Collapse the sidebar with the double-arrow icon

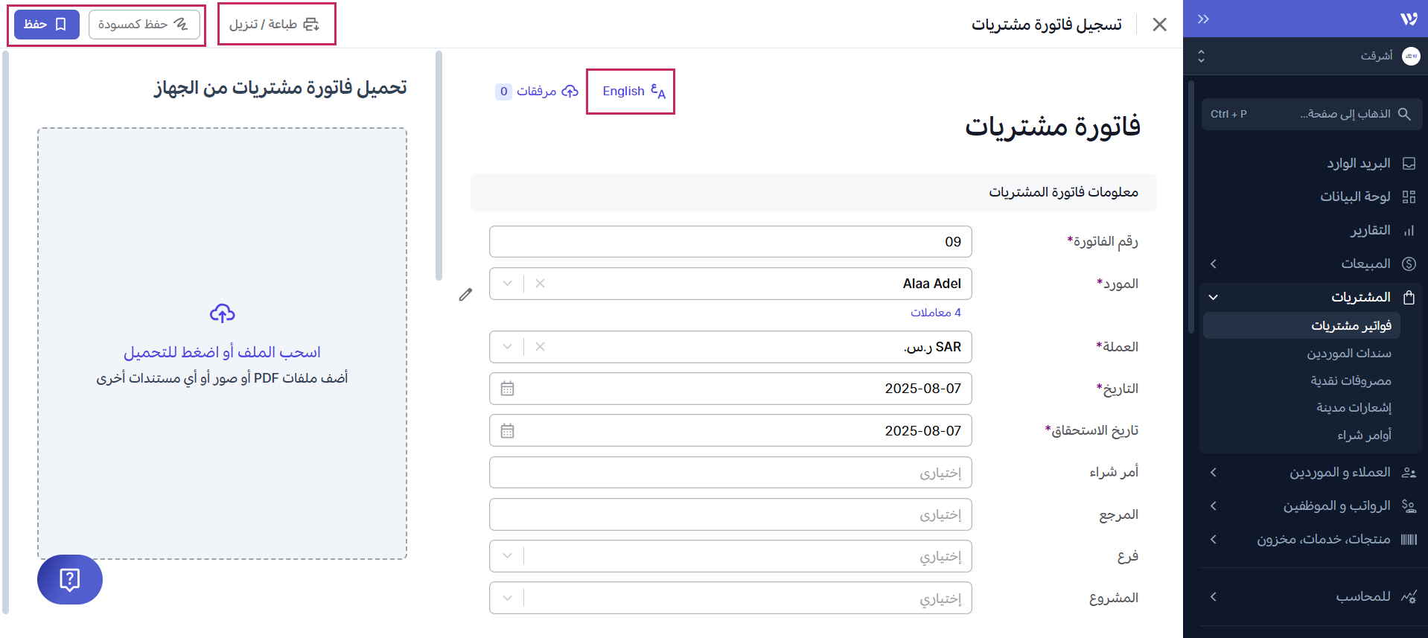[1203, 19]
